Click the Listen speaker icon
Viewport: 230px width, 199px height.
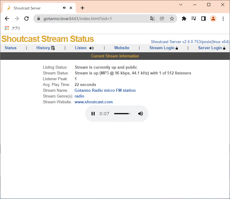pos(91,48)
